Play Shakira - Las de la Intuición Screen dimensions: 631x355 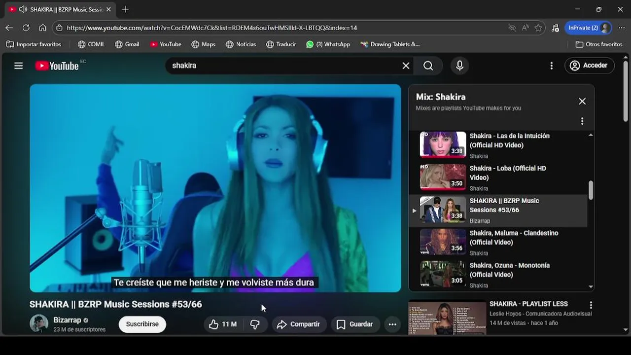498,145
